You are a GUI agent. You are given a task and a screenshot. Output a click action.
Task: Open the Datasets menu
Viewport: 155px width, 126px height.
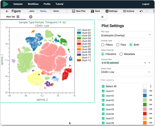pos(18,4)
